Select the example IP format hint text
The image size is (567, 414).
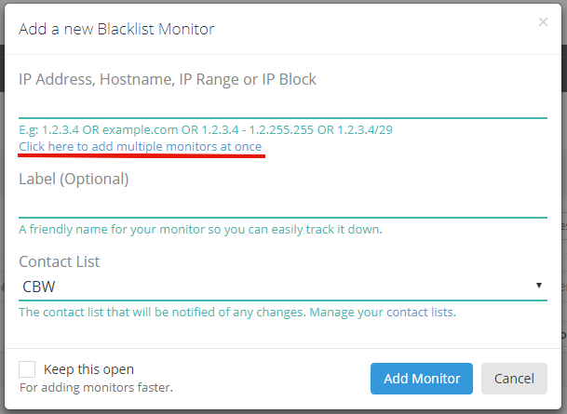pyautogui.click(x=206, y=129)
